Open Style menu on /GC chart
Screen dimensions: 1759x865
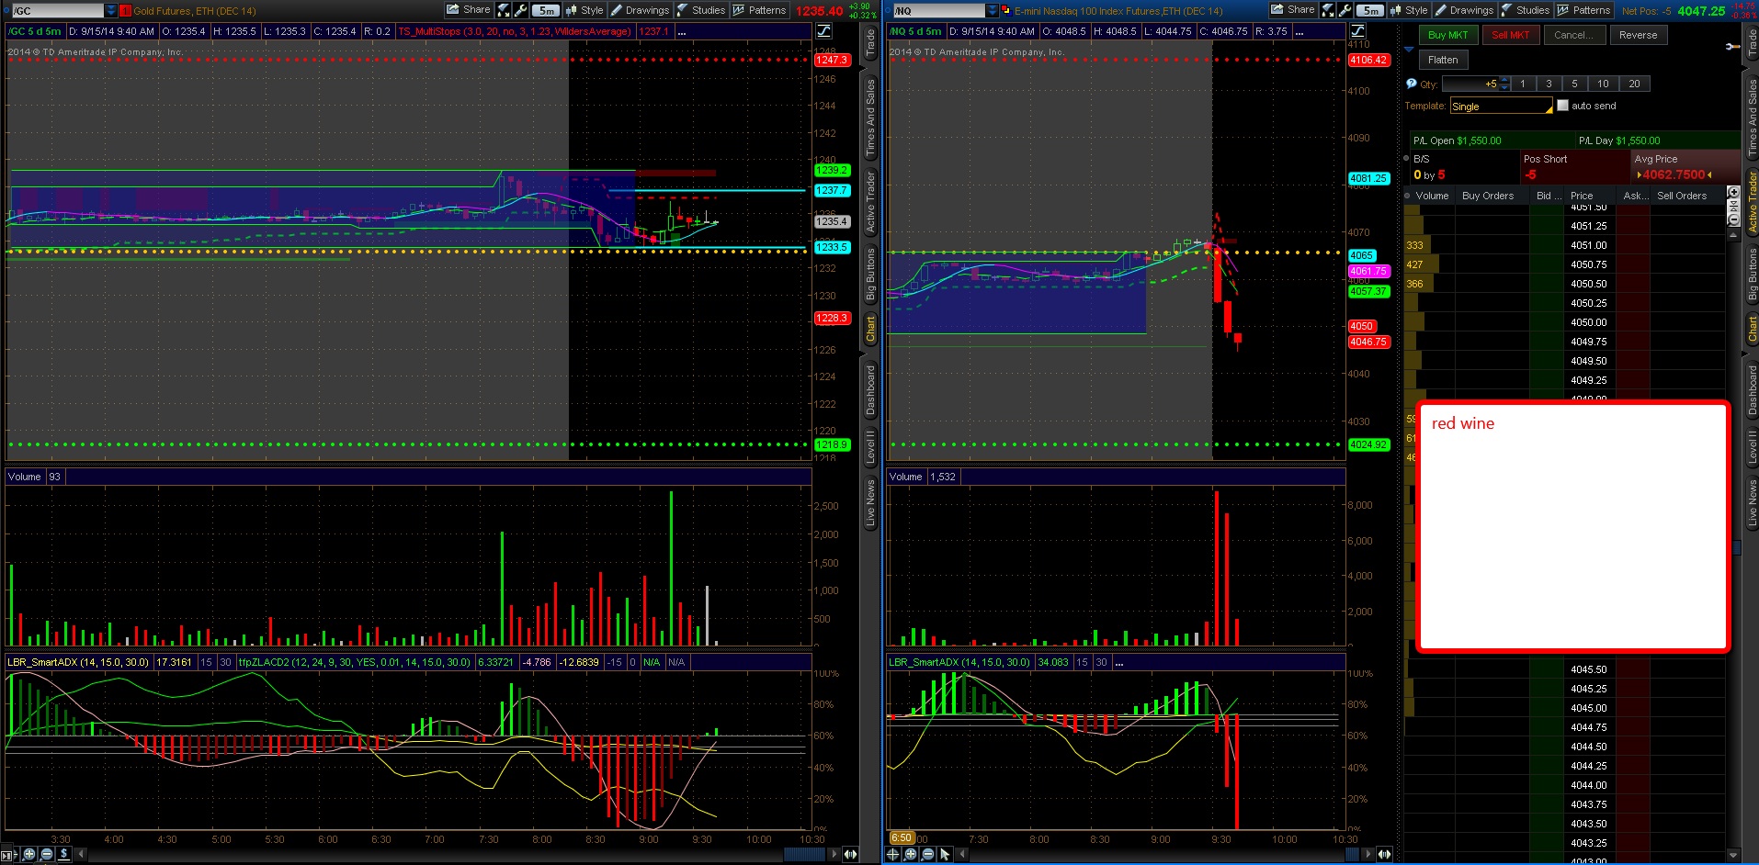[x=584, y=10]
